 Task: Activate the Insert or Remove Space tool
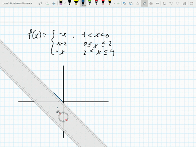(54, 3)
